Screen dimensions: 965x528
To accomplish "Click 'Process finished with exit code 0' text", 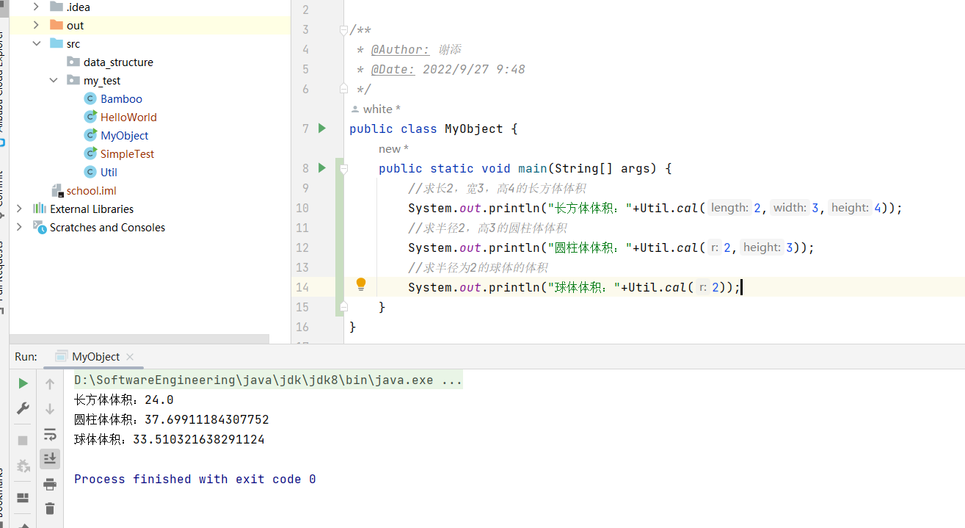I will (x=195, y=479).
